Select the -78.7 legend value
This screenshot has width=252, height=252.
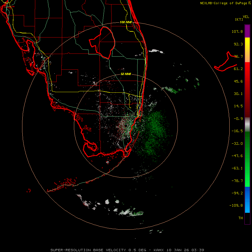click(x=237, y=181)
